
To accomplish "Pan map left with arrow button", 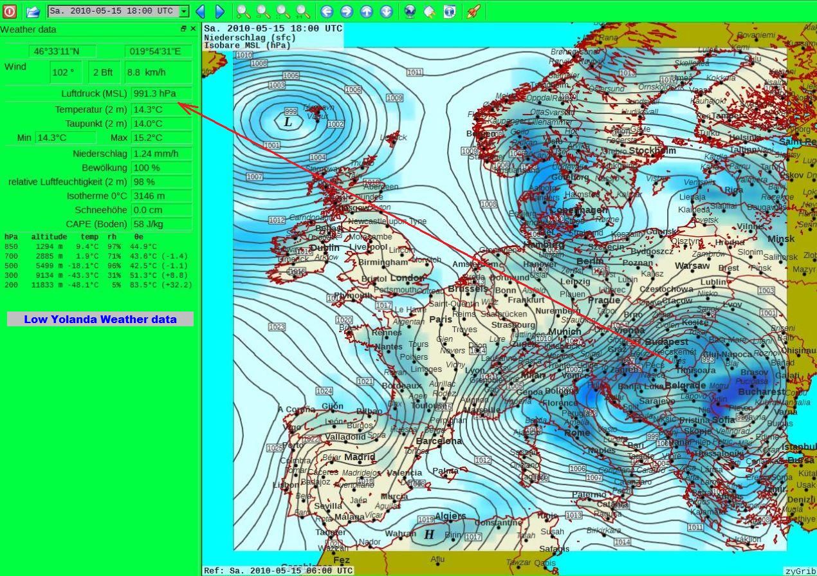I will click(327, 11).
